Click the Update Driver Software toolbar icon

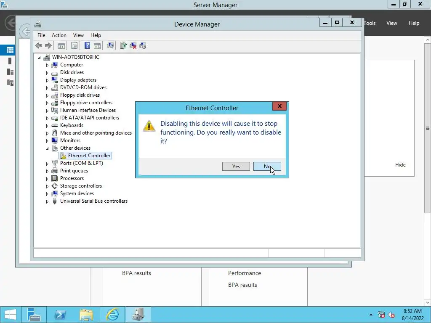(123, 45)
